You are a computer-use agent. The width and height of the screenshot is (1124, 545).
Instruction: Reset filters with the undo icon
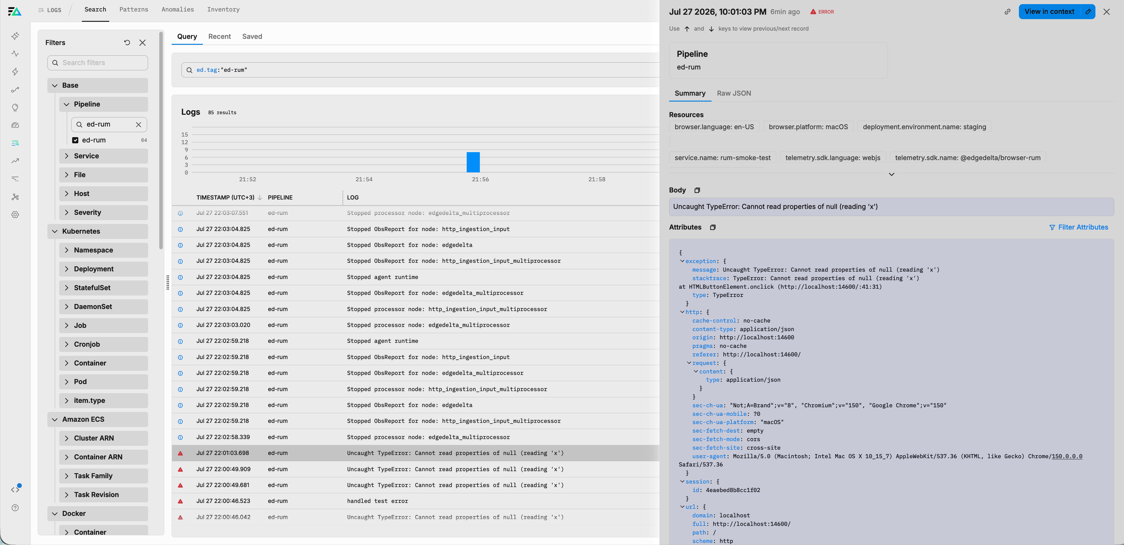coord(127,42)
